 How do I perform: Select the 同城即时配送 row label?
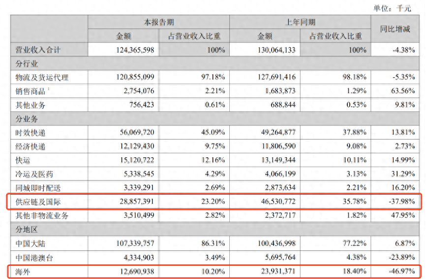pos(38,188)
